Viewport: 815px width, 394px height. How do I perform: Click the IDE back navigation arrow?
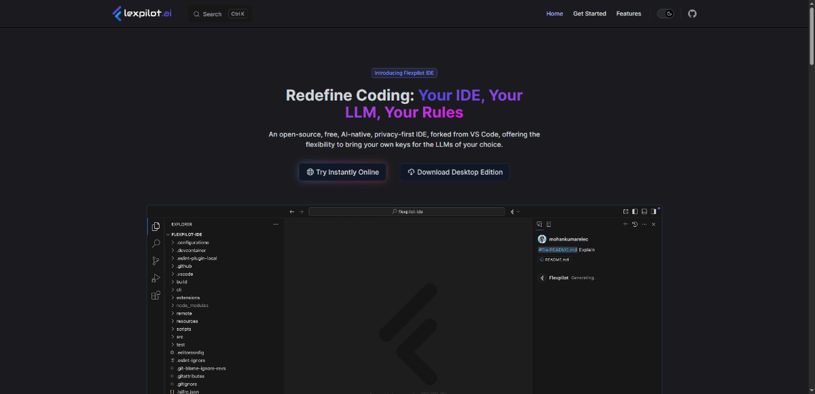292,211
